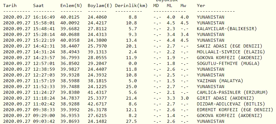Click the EDREMIT KORFEZI (EGE DENIZI) location

[x=235, y=110]
